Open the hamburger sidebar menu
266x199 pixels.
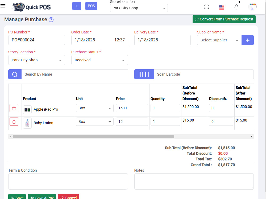[3, 6]
